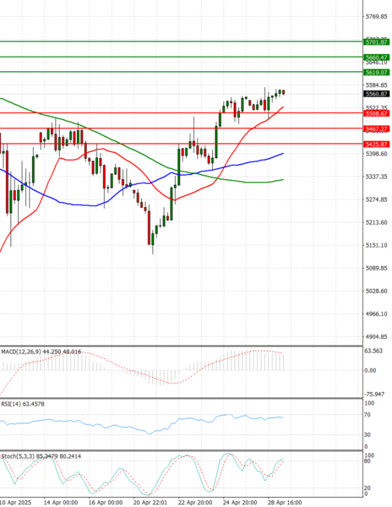Select the 5508.67 red support price label
The width and height of the screenshot is (392, 507).
[x=378, y=114]
